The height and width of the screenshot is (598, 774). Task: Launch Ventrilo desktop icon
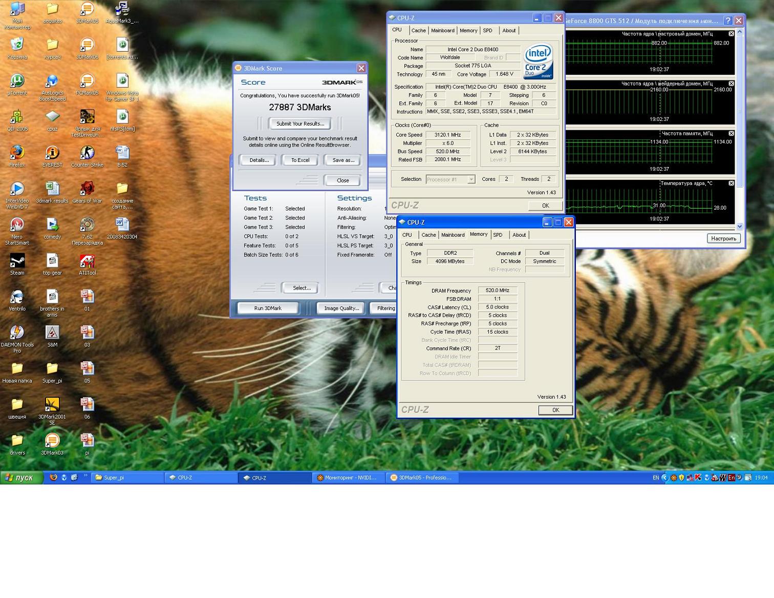pos(17,300)
